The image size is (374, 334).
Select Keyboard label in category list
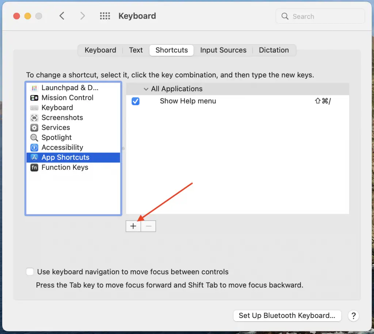[57, 108]
